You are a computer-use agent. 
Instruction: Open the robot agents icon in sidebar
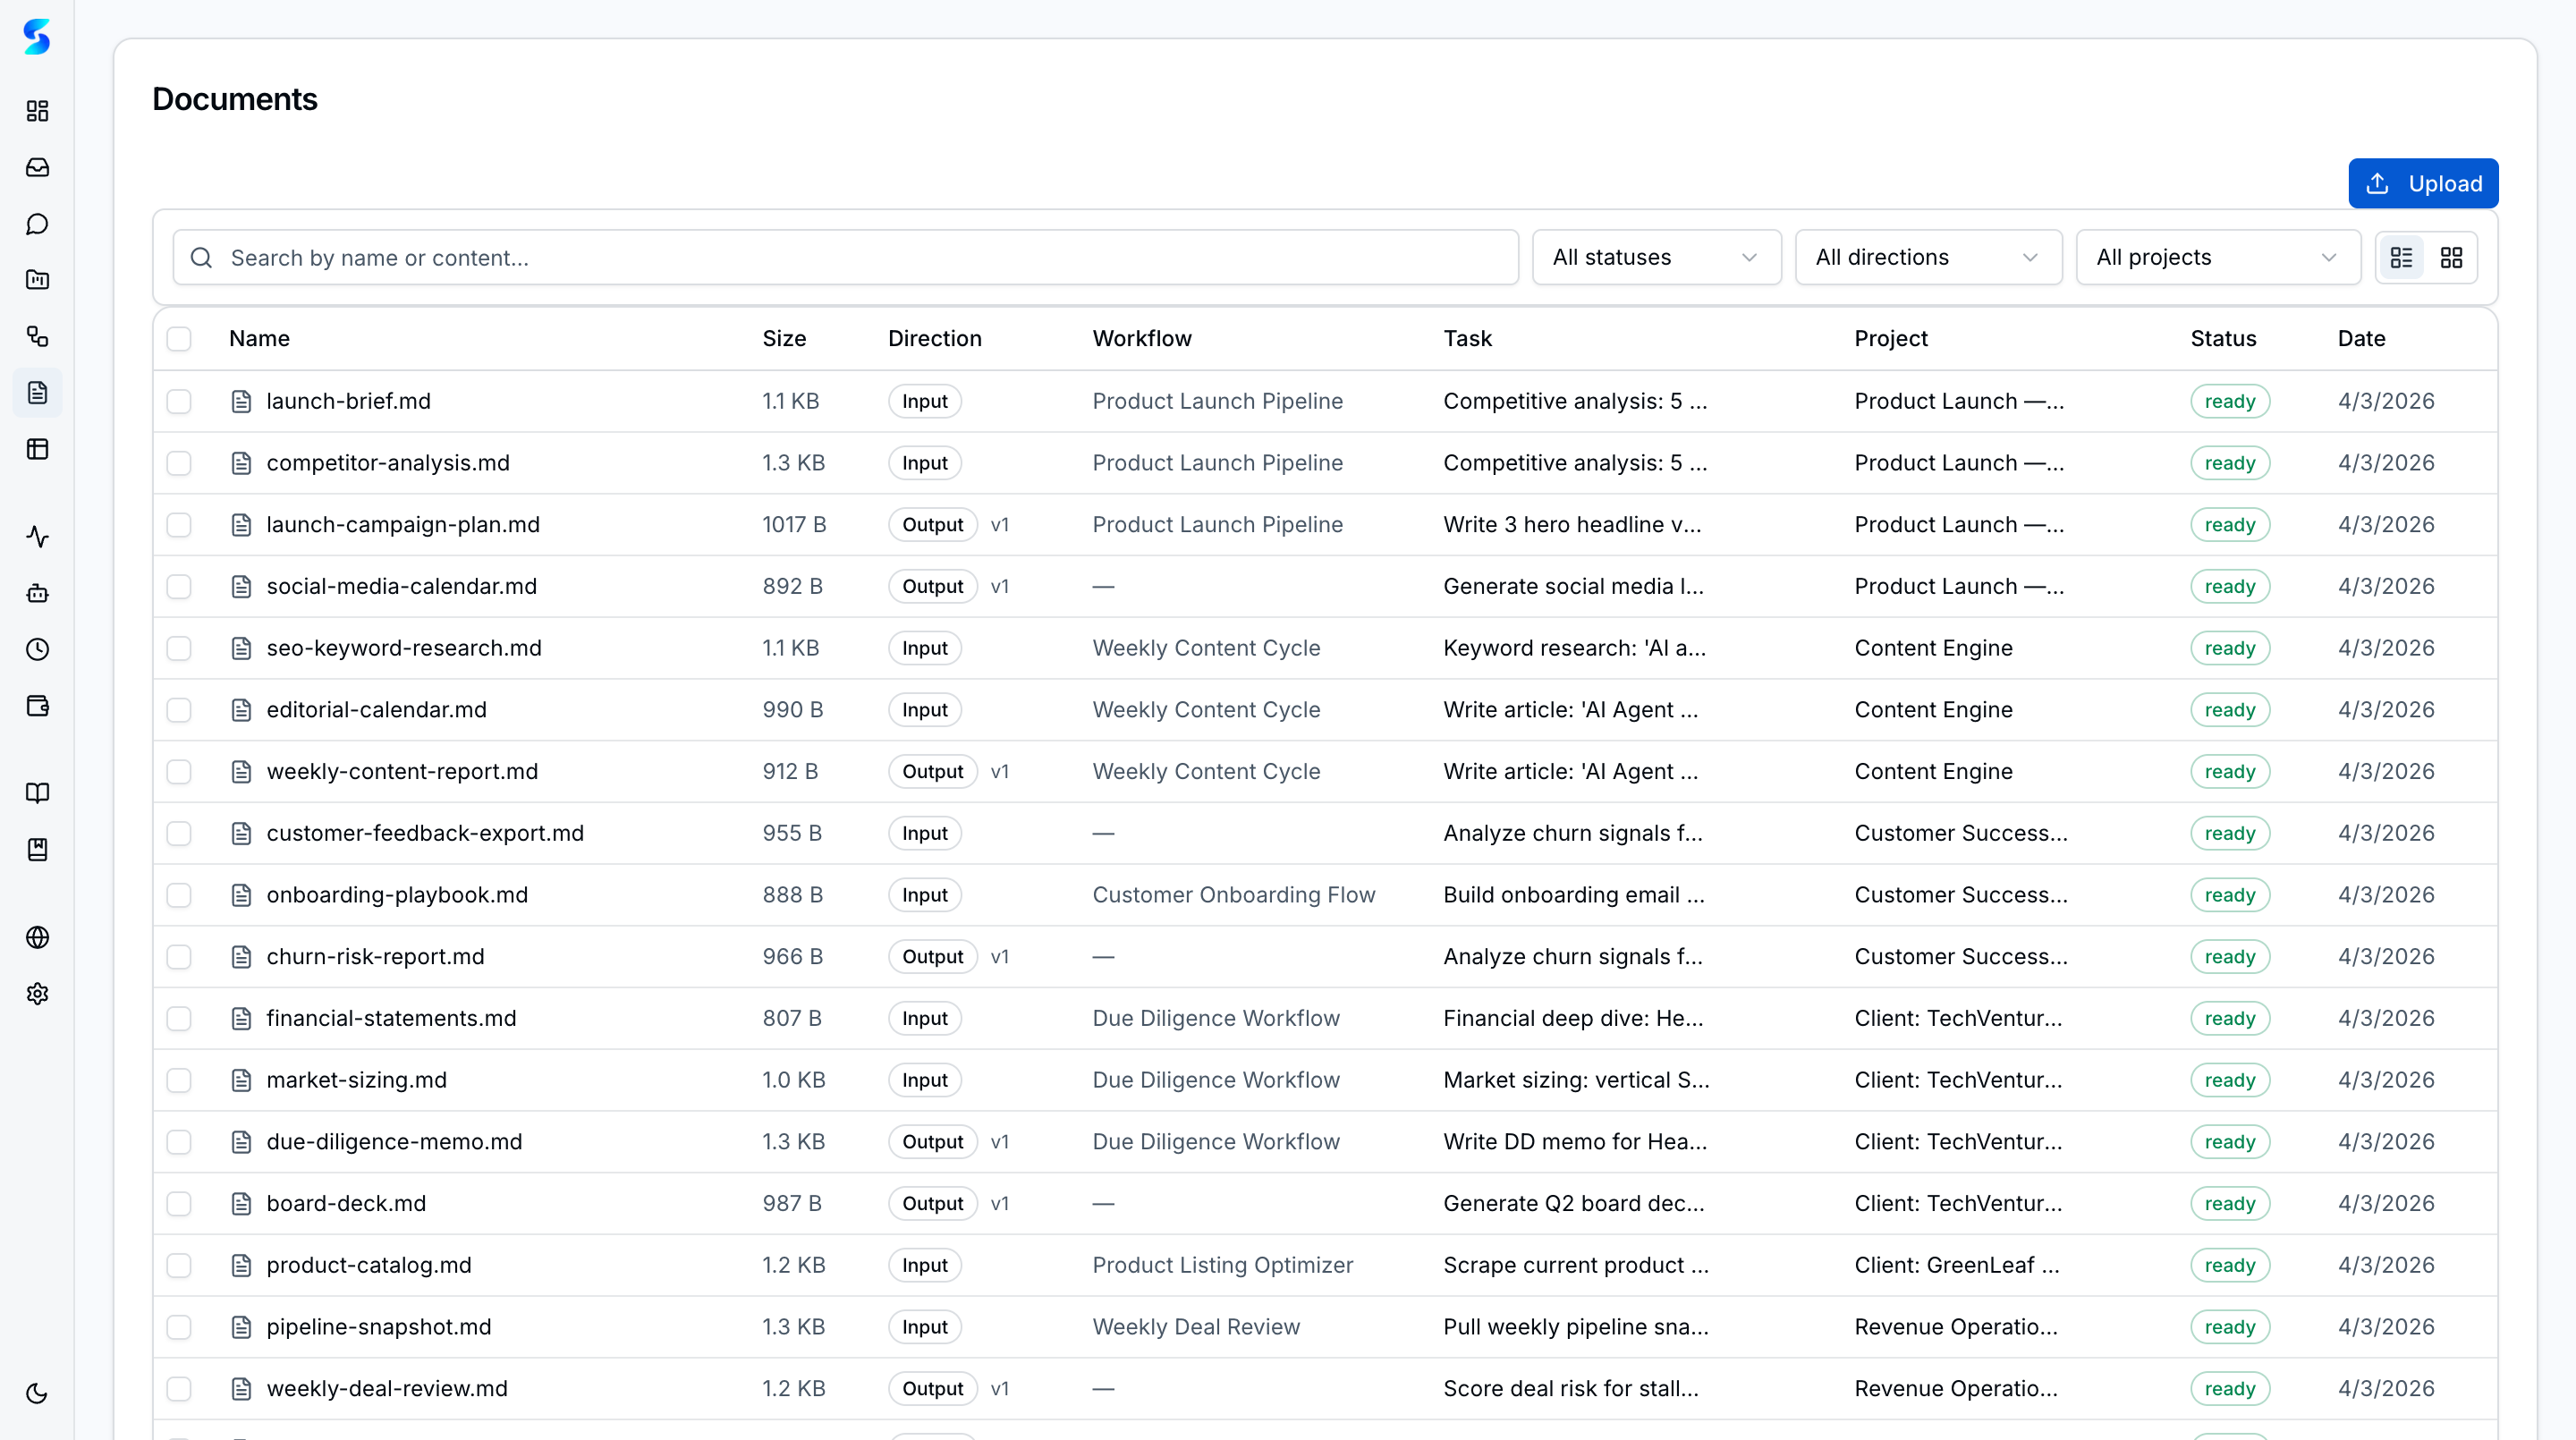tap(37, 593)
